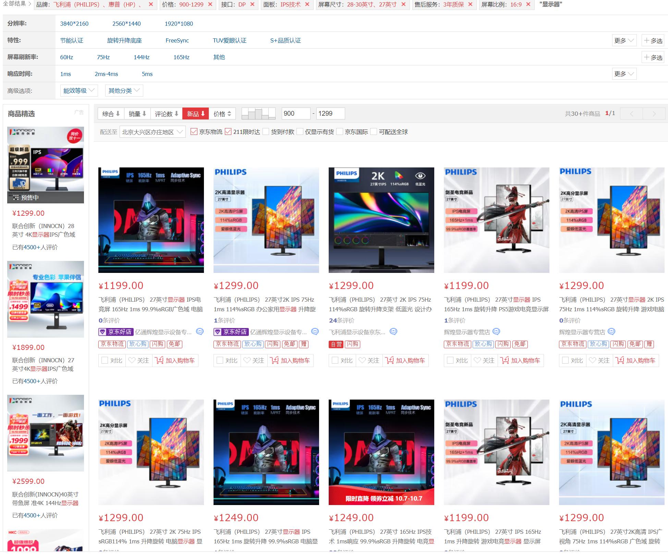Image resolution: width=668 pixels, height=554 pixels.
Task: Uncheck the 京东物流 checkbox
Action: tap(194, 132)
